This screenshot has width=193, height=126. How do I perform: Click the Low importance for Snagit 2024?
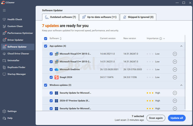click(x=153, y=77)
